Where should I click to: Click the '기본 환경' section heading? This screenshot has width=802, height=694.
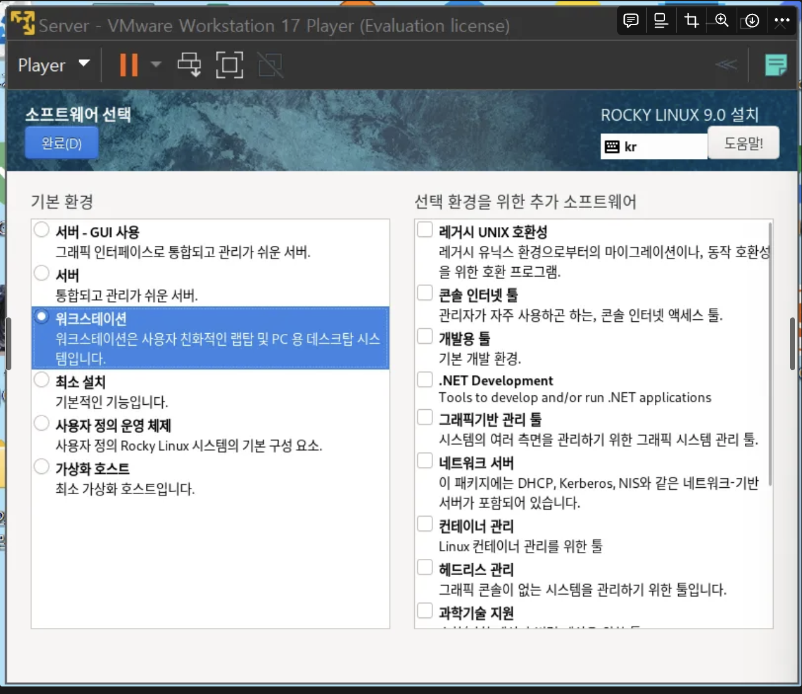(62, 202)
